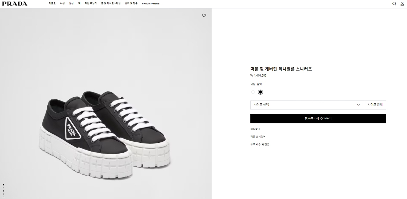Choose the black color swatch
Viewport: 407px width, 199px height.
tap(260, 92)
